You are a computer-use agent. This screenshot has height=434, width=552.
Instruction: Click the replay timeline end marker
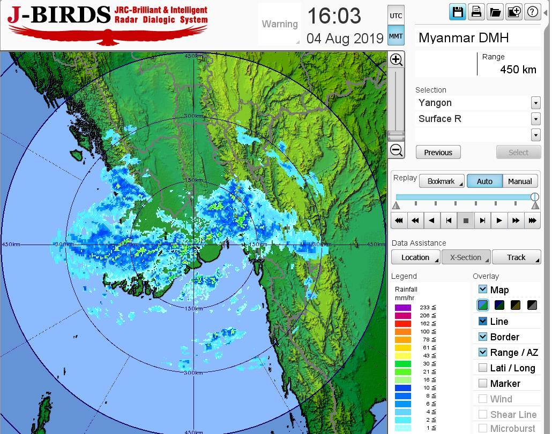535,205
